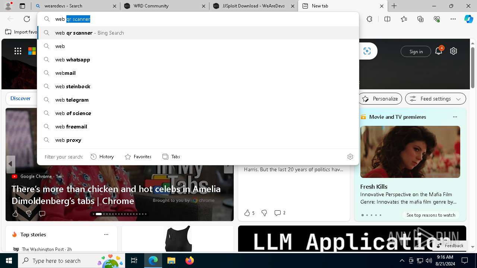Screen dimensions: 477x268
Task: Open Task View on taskbar
Action: (135, 261)
